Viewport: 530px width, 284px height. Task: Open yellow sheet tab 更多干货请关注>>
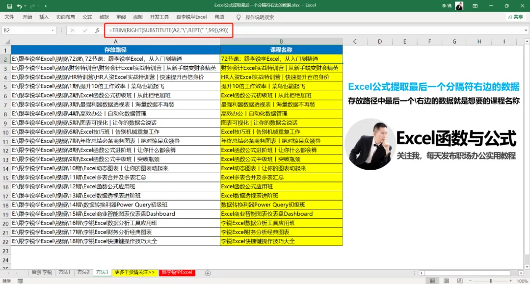[134, 272]
